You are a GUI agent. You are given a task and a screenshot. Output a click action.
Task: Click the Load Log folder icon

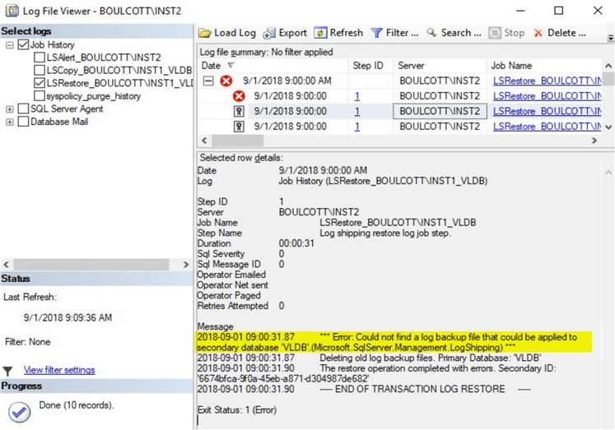[204, 33]
